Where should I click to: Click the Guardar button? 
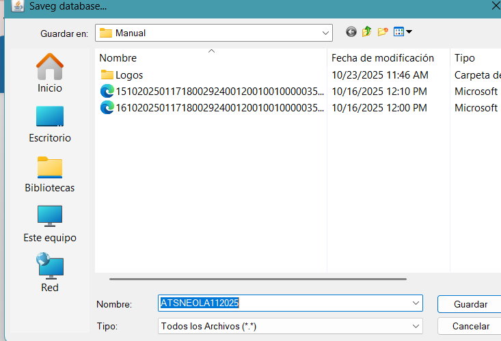tap(471, 304)
